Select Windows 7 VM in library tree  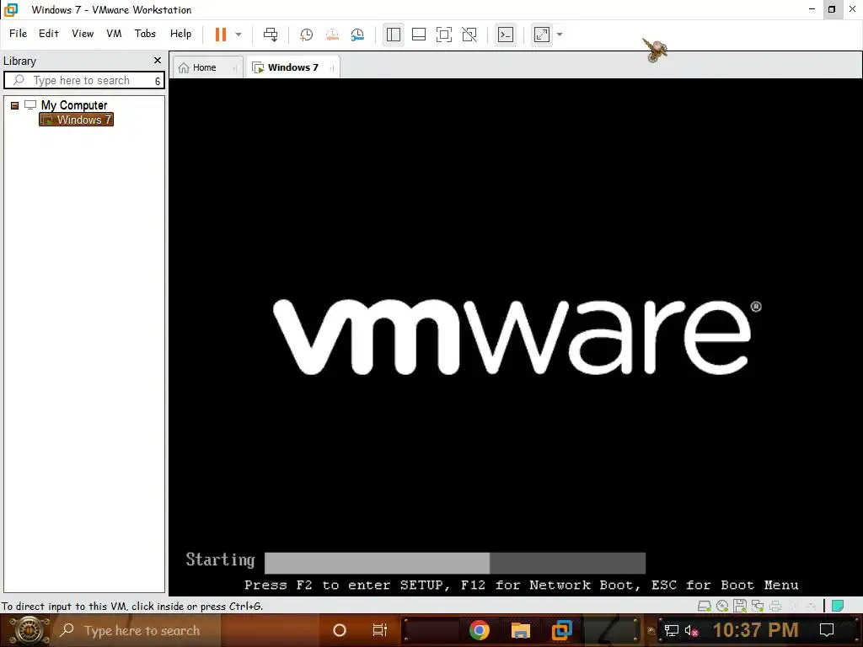click(x=77, y=120)
